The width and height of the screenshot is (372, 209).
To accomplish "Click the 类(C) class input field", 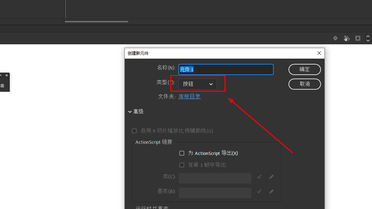I will 215,178.
